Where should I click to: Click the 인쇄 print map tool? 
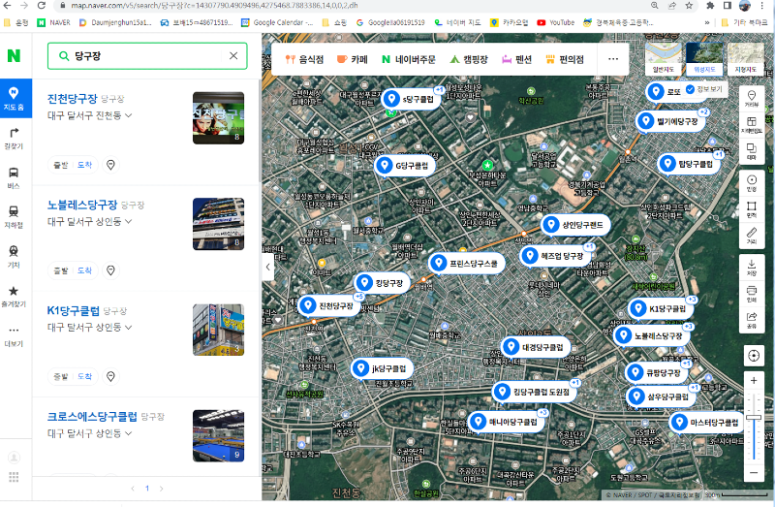(x=752, y=294)
